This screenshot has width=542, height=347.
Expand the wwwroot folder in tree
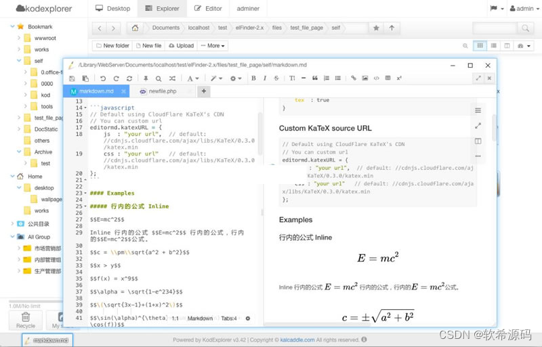point(19,38)
